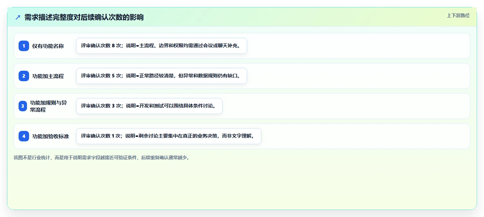The height and width of the screenshot is (217, 484).
Task: Select the chart title 需求描述完整度对后续确认次数的影响
Action: pyautogui.click(x=84, y=17)
